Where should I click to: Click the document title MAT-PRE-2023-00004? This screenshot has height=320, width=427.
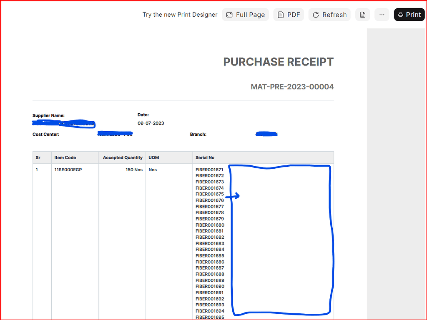pyautogui.click(x=292, y=87)
